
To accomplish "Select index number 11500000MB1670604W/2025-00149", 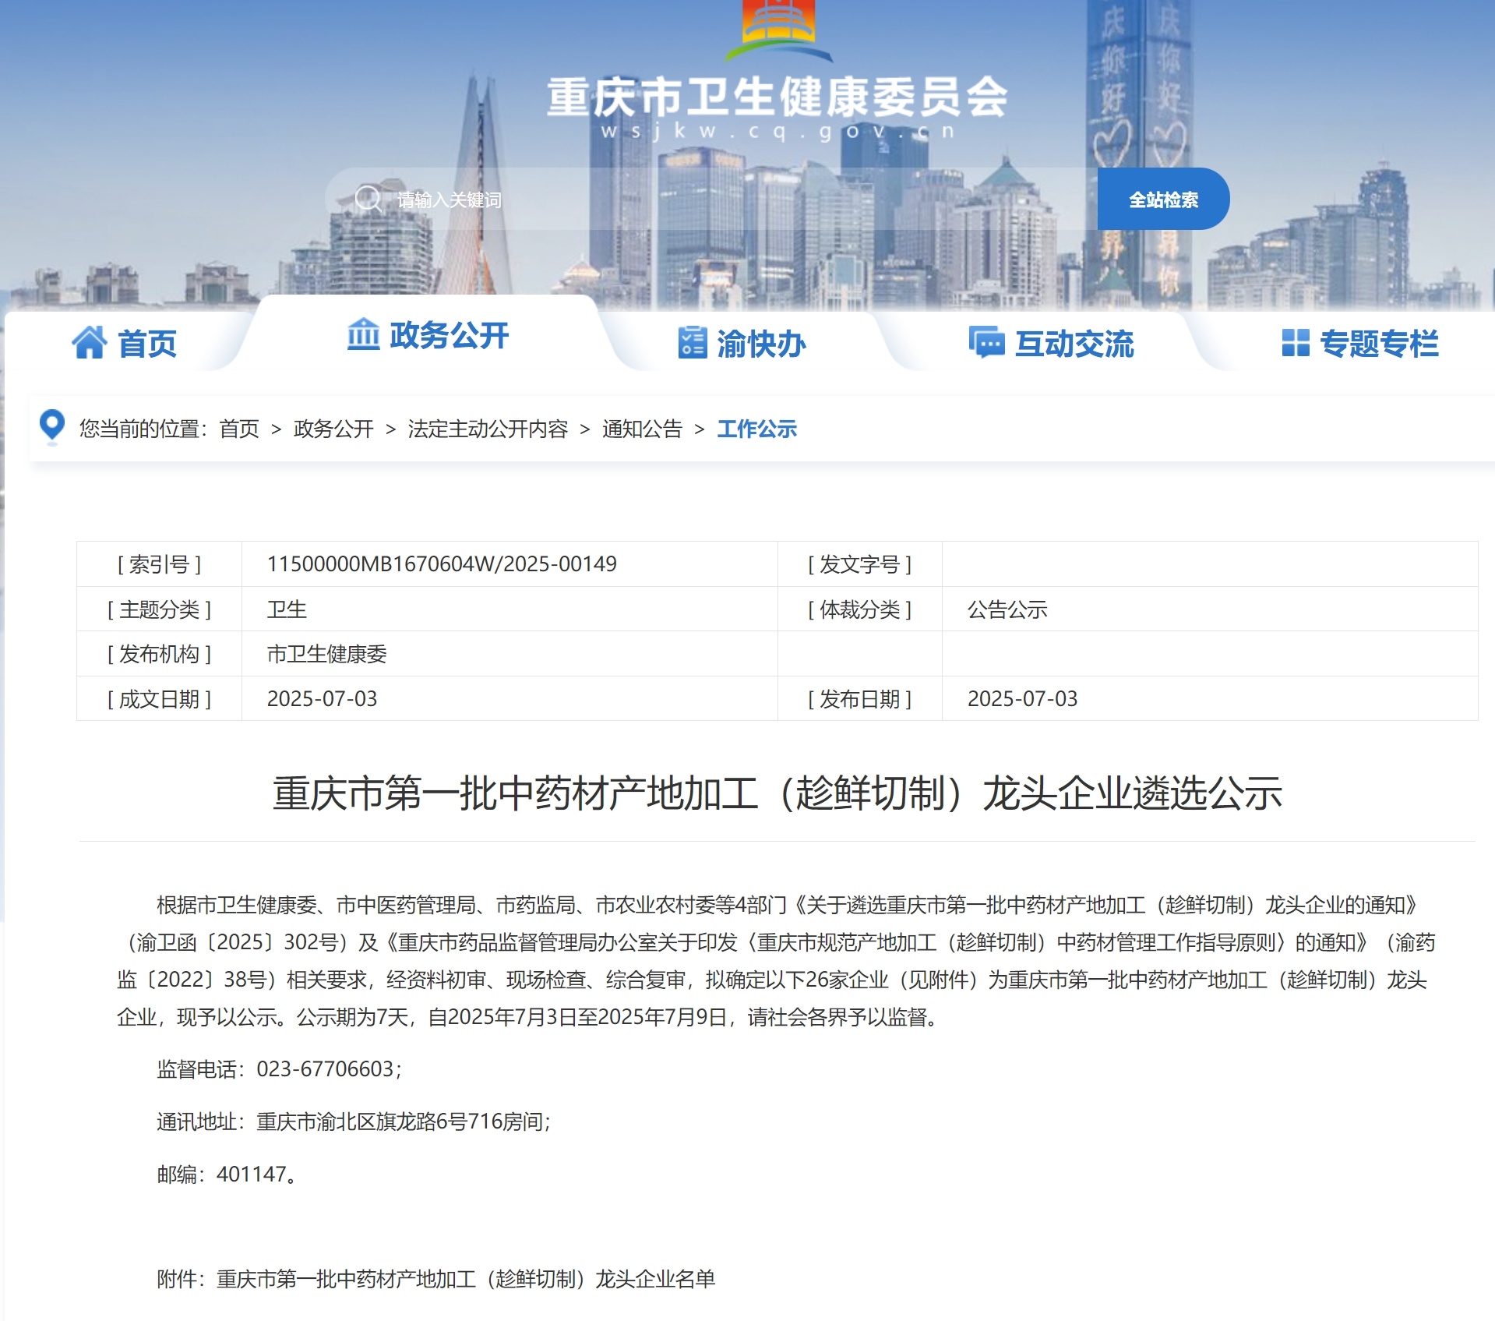I will [x=442, y=563].
